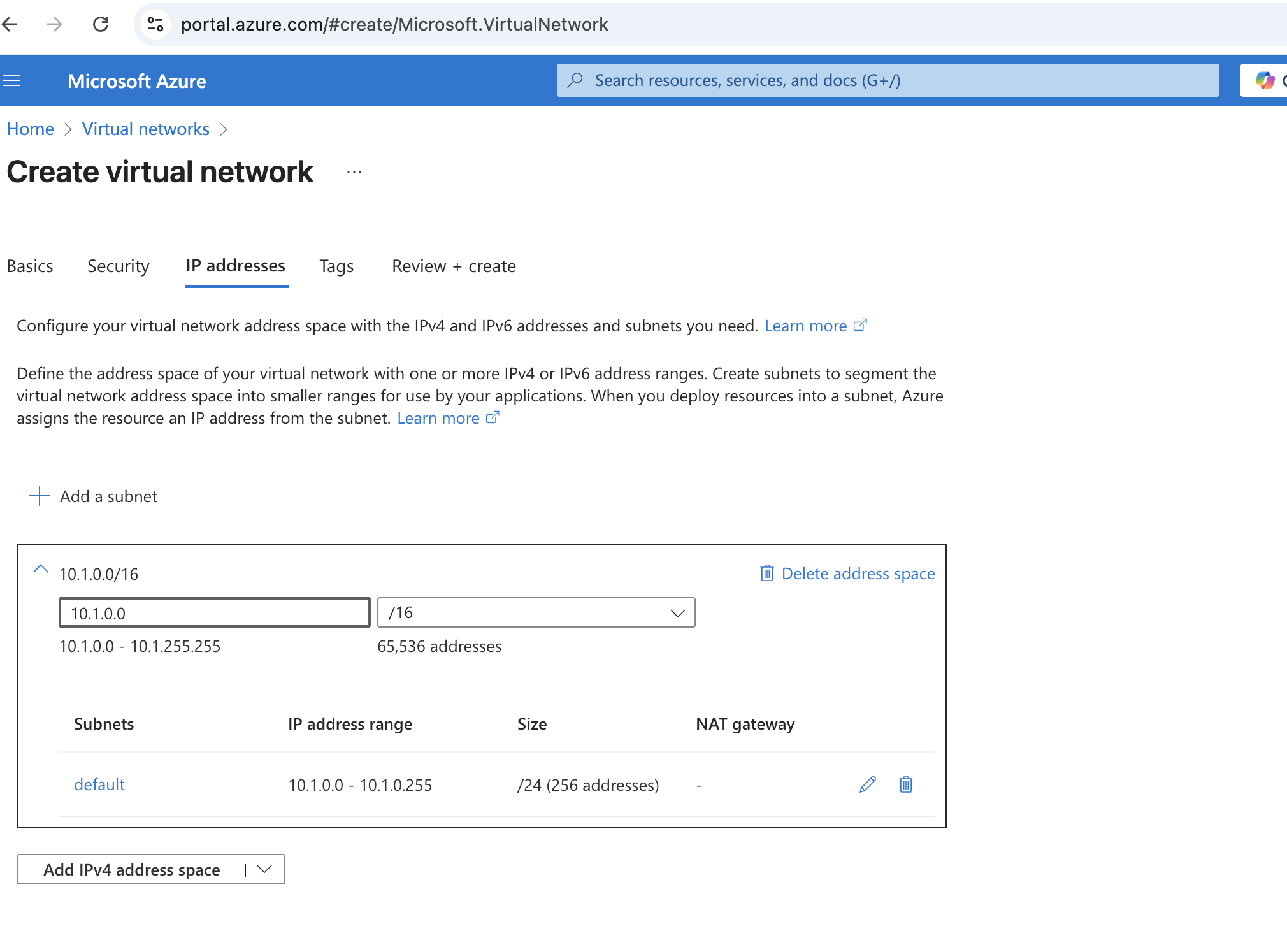Delete the default subnet with the trash icon

point(906,784)
